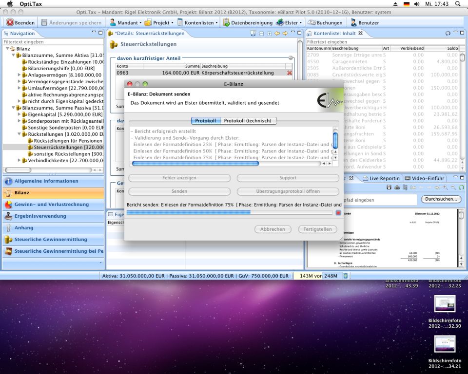468x374 pixels.
Task: Open Allgemeine Informationen section
Action: tap(53, 181)
